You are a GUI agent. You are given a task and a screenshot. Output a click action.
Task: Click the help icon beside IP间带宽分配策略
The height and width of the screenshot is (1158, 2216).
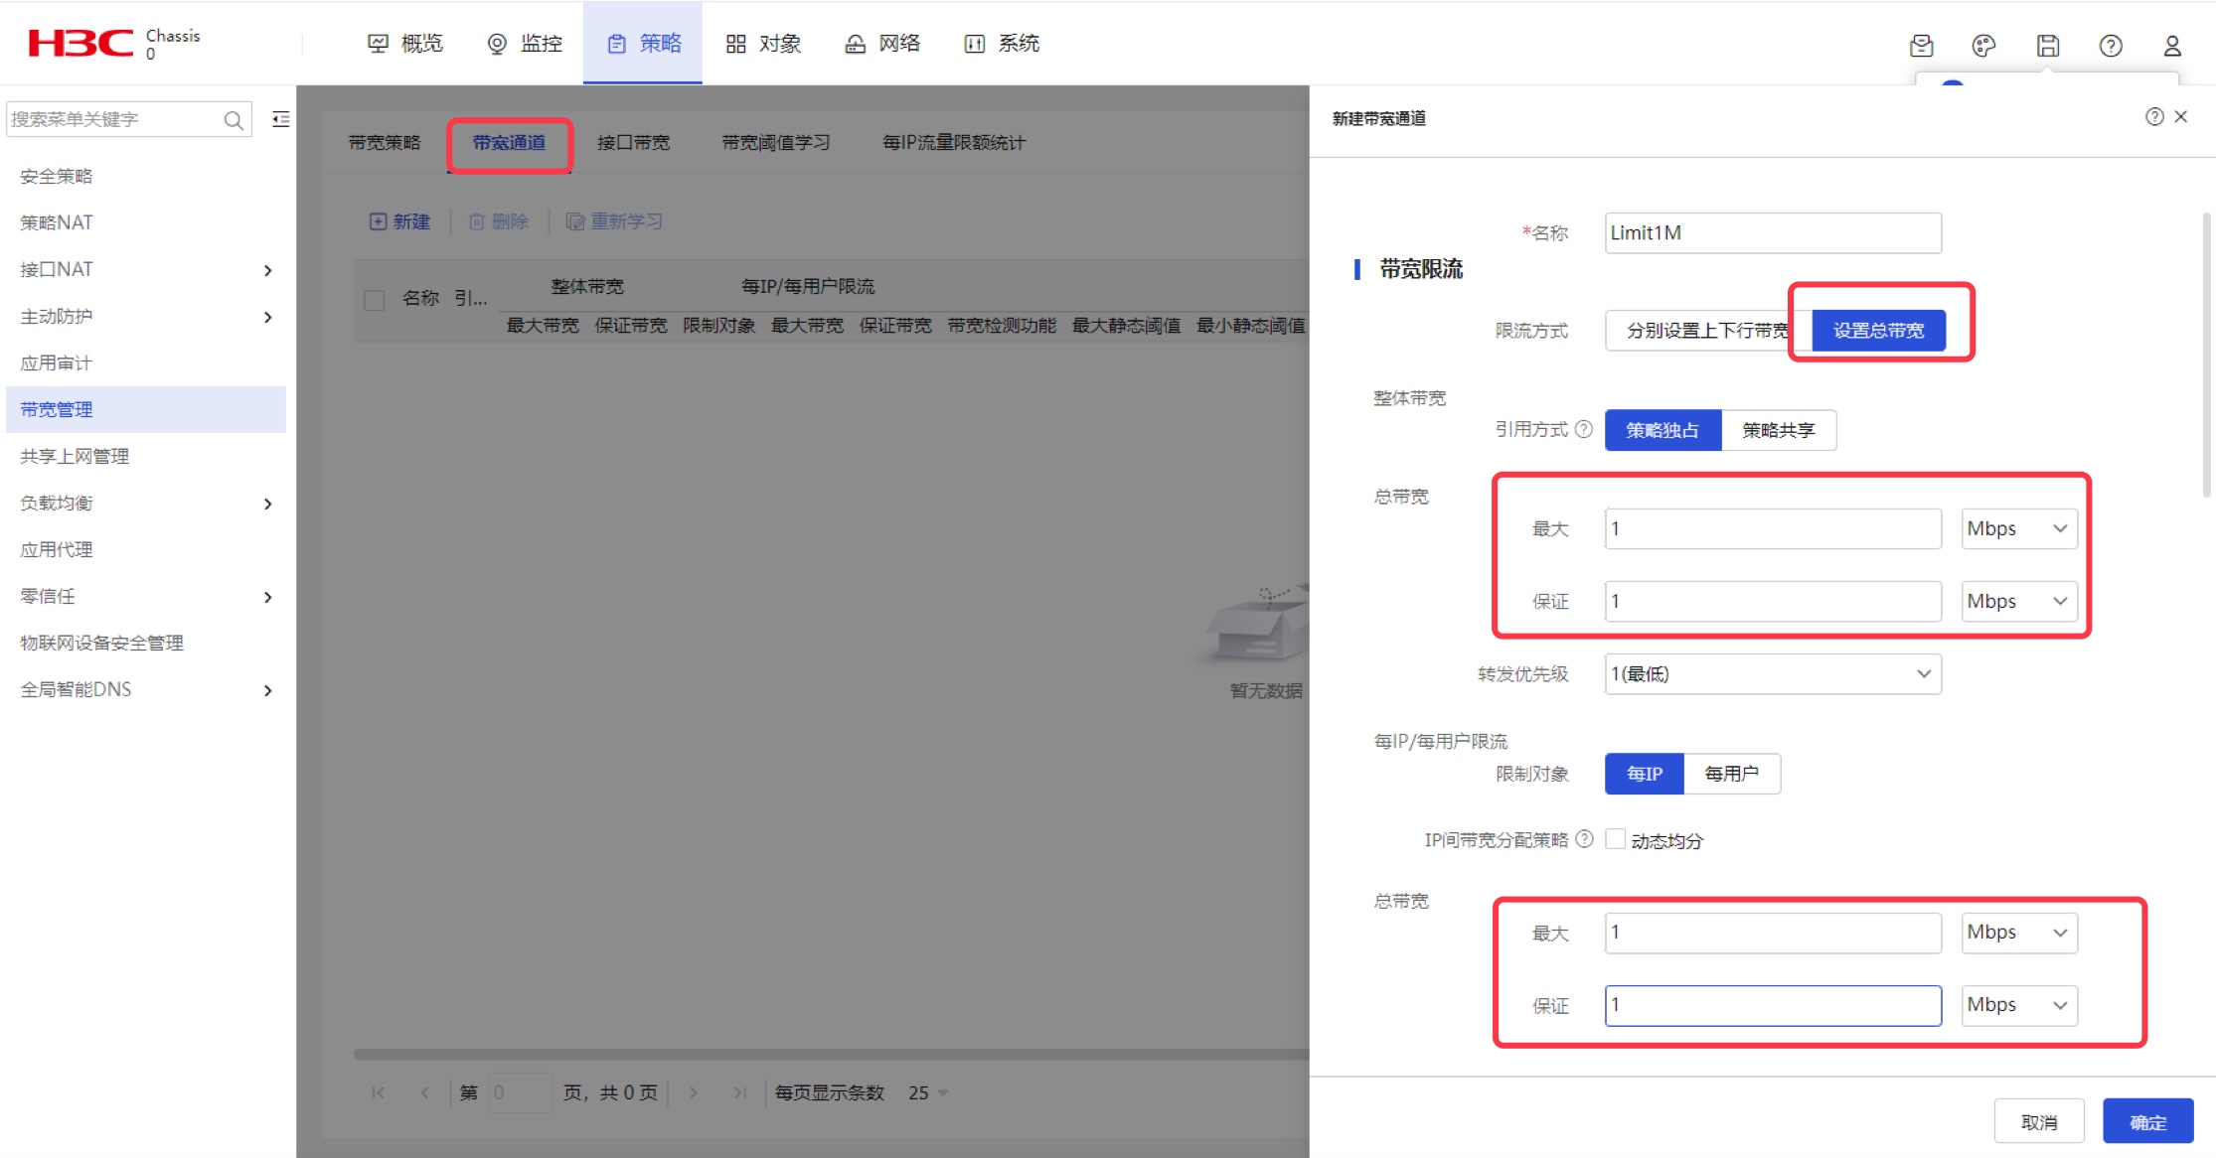[1584, 839]
